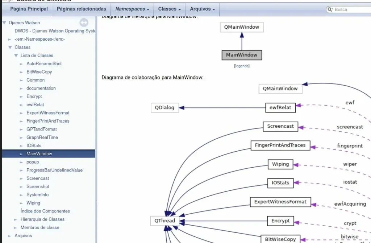Select Encrypt in the class list
371x243 pixels.
click(34, 96)
